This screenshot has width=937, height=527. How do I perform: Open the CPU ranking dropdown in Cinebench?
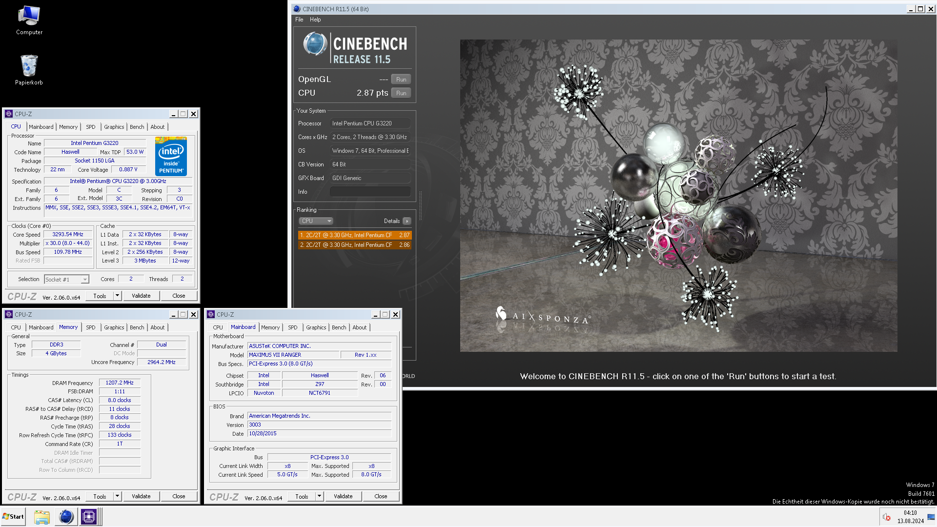pyautogui.click(x=316, y=221)
